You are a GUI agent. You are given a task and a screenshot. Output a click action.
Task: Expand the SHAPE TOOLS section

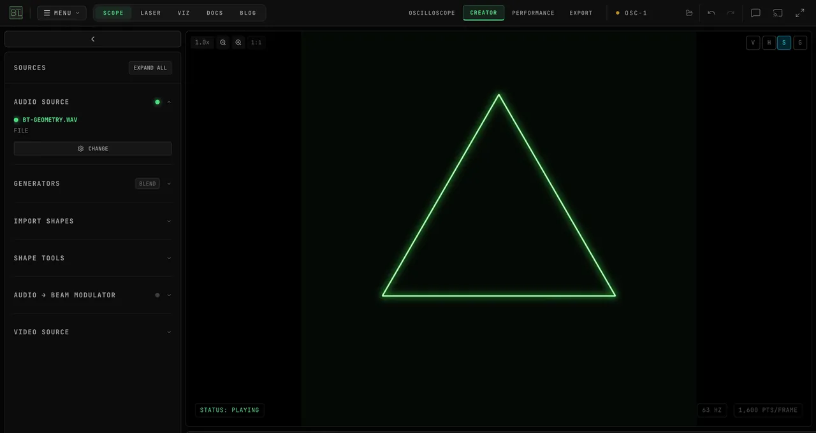93,258
